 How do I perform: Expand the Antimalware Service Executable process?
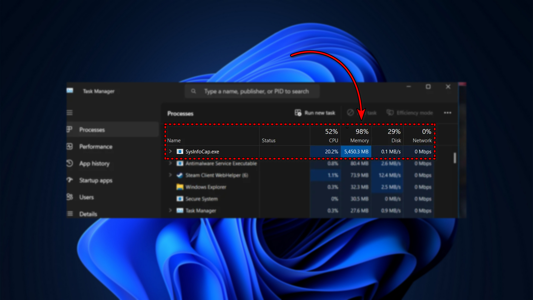click(x=170, y=163)
